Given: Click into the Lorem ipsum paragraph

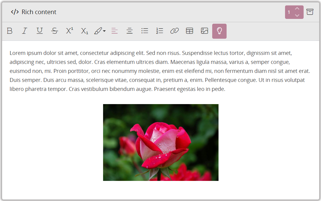Looking at the screenshot, I should [150, 71].
